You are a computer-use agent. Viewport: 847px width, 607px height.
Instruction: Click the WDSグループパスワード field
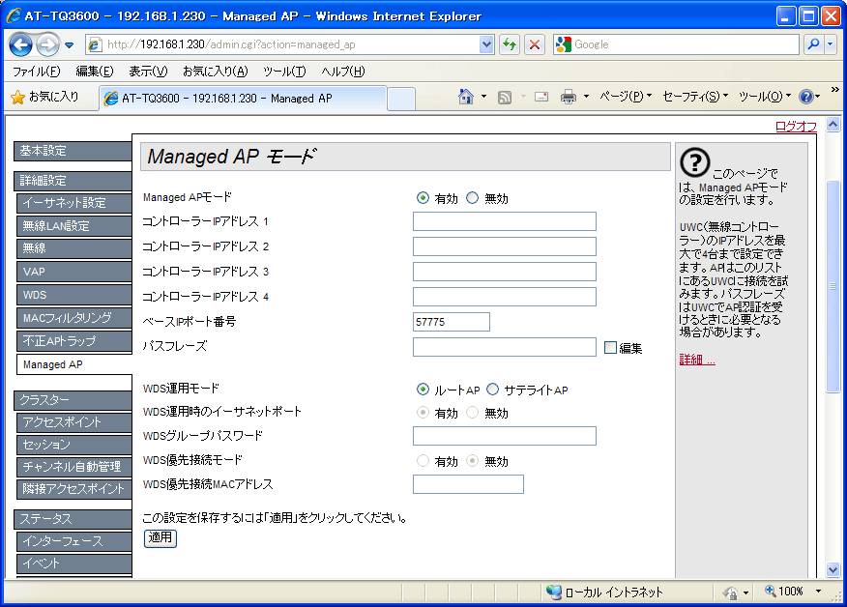pos(505,436)
